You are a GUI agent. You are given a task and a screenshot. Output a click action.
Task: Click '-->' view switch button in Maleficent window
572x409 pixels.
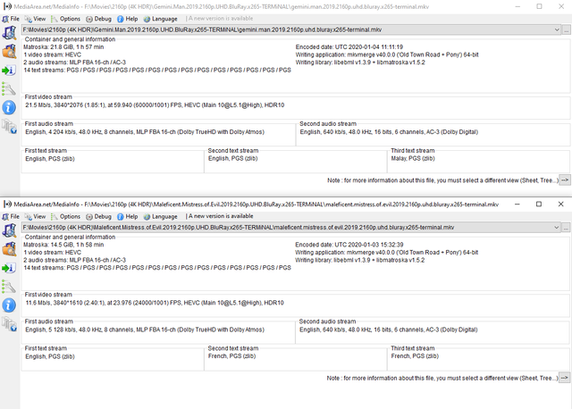point(565,378)
